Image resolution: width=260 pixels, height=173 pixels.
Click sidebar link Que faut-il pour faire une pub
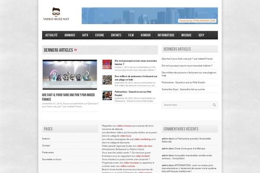point(187,59)
